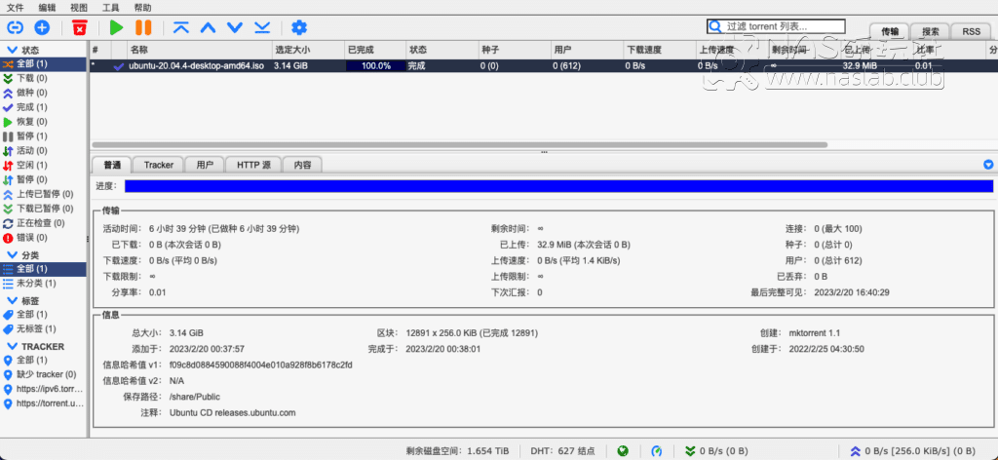998x460 pixels.
Task: Click the orange pause icon in toolbar
Action: 143,27
